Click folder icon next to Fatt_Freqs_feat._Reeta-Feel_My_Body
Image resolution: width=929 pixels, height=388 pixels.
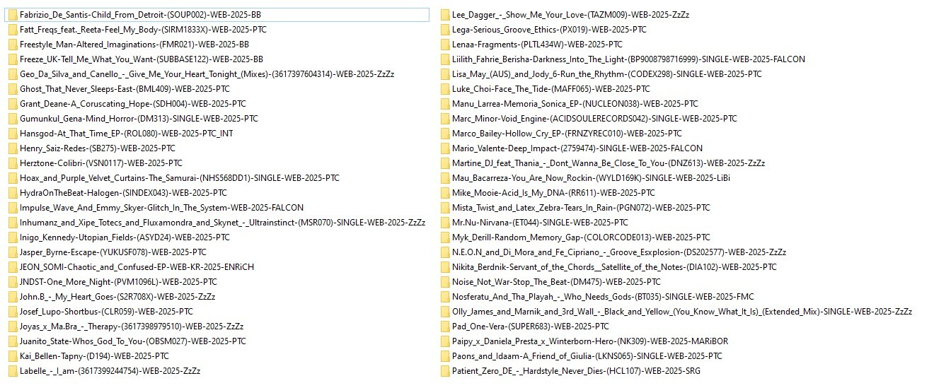coord(12,30)
